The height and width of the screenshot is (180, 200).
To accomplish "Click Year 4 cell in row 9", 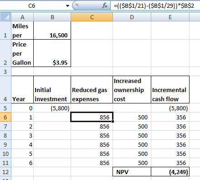I will 22,144.
